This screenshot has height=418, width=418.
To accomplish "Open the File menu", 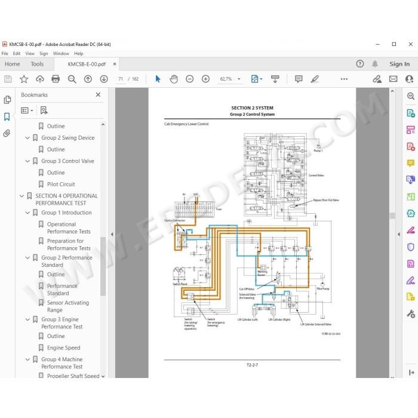I will [5, 54].
